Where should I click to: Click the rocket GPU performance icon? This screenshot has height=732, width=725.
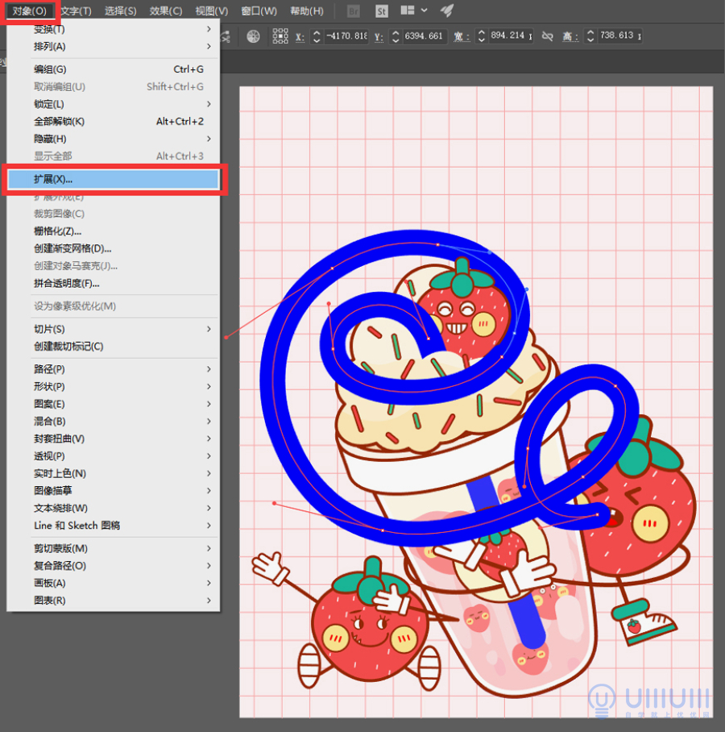(447, 10)
